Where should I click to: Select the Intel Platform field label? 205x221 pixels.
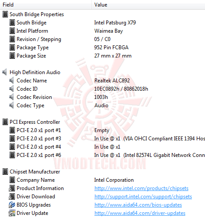(x=32, y=31)
